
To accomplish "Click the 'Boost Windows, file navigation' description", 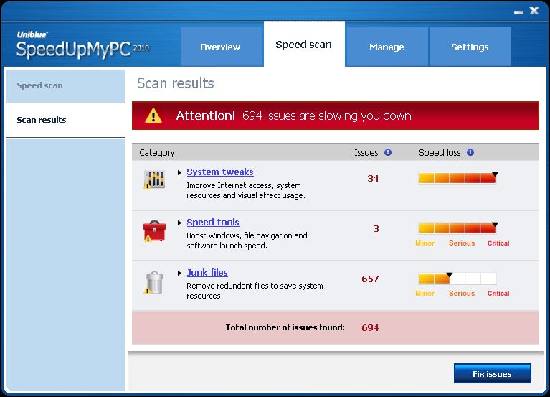I will [x=247, y=240].
